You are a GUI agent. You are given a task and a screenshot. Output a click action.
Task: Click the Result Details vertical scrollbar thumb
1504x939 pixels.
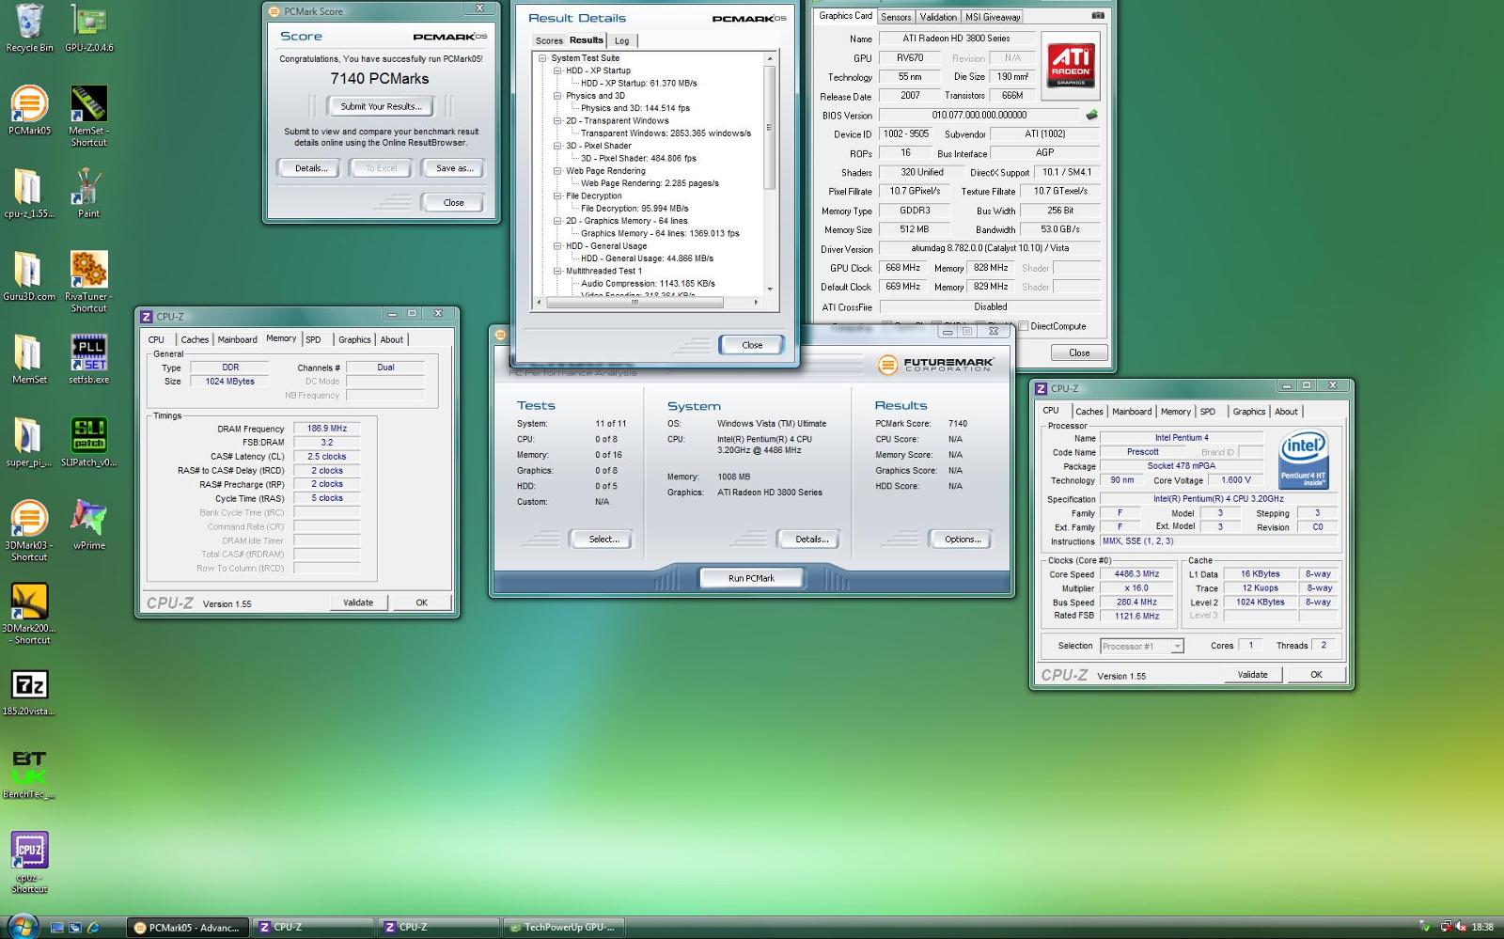point(770,127)
